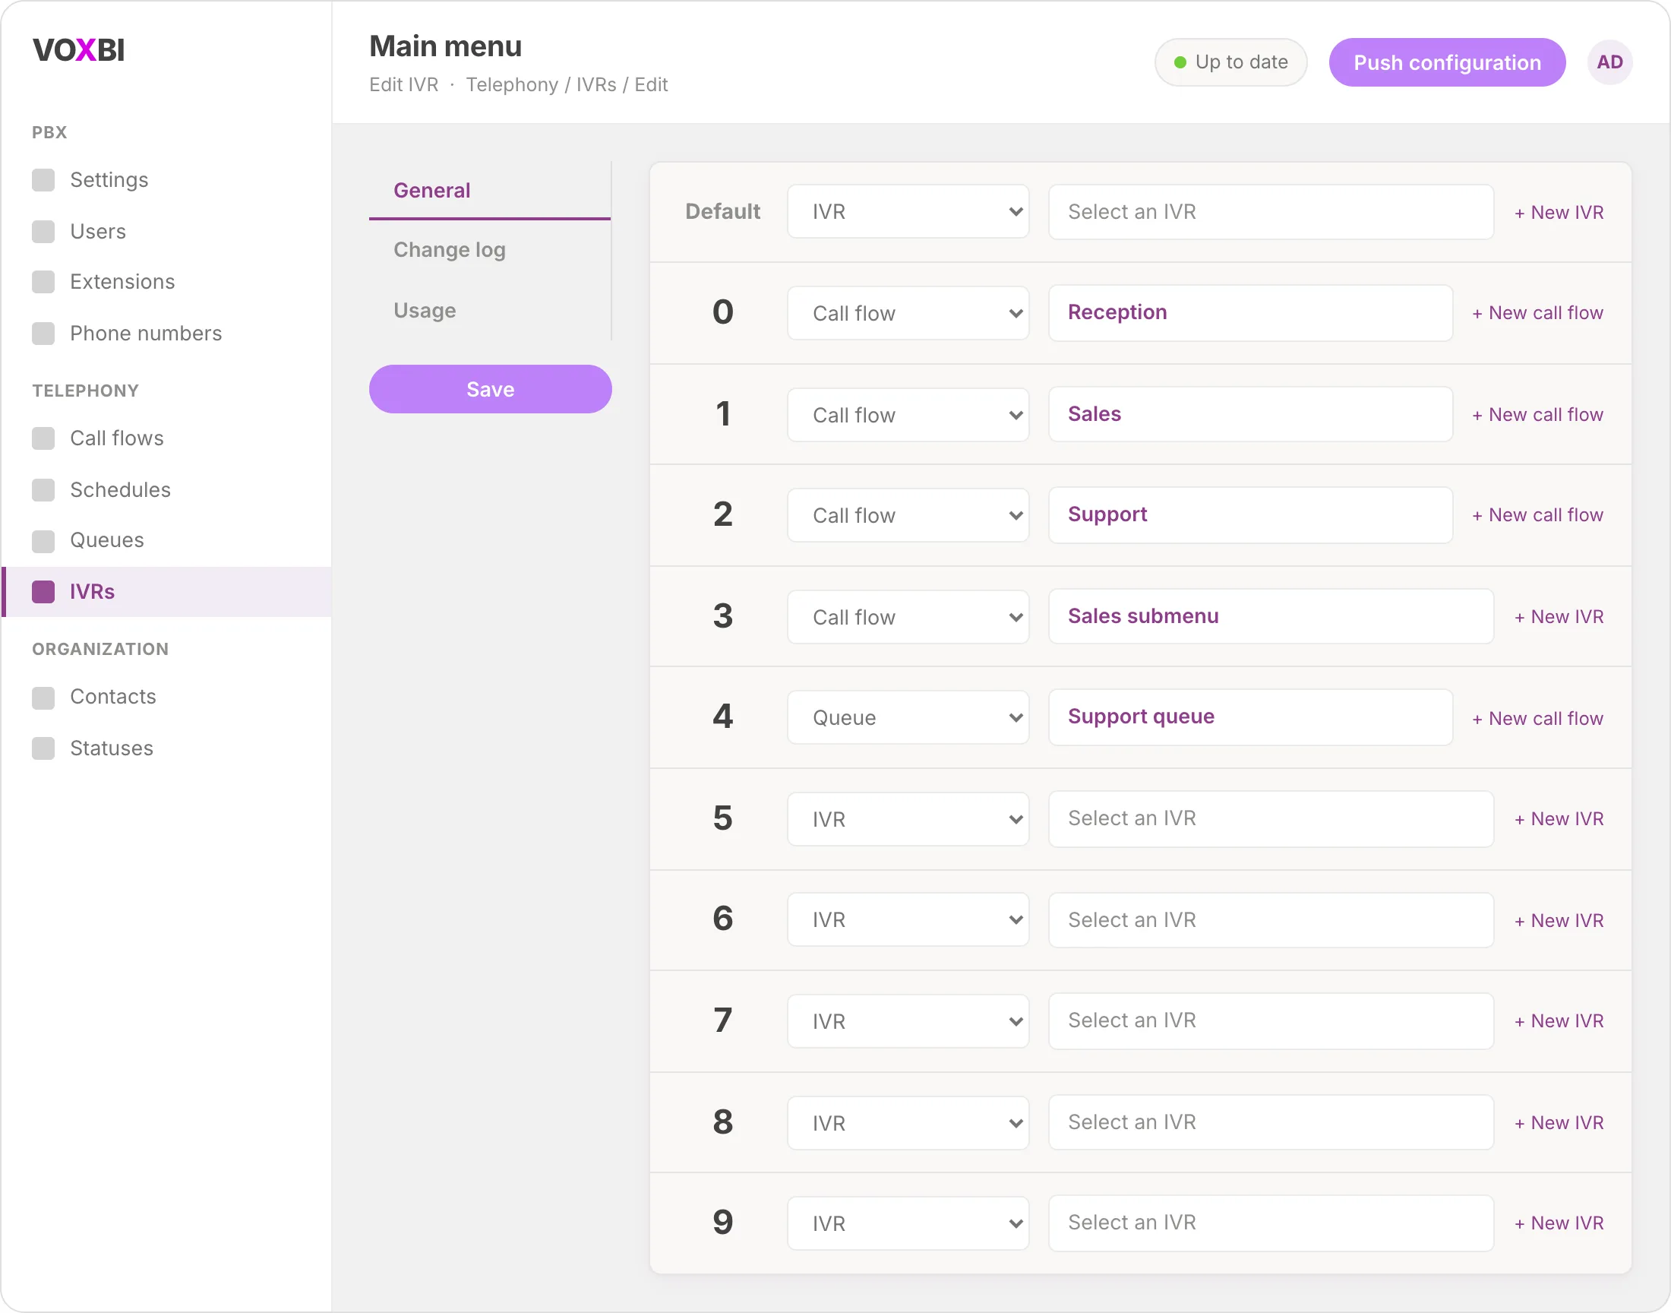Click + New IVR in Default row
This screenshot has width=1671, height=1313.
pos(1559,213)
